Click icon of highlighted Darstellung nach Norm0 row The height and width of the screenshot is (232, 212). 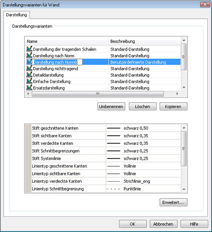click(29, 62)
